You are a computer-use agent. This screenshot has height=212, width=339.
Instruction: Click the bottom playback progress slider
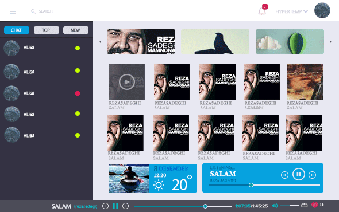[183, 206]
